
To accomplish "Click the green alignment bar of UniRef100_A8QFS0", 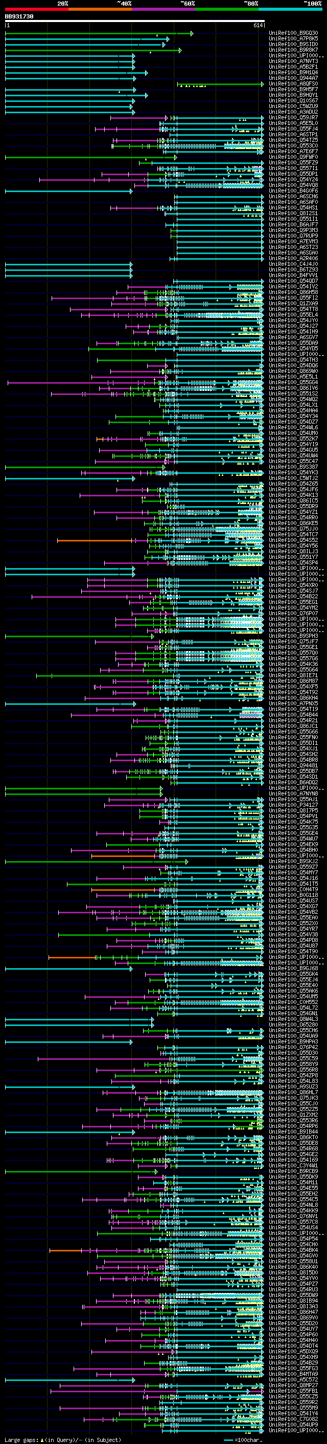I will click(x=221, y=84).
